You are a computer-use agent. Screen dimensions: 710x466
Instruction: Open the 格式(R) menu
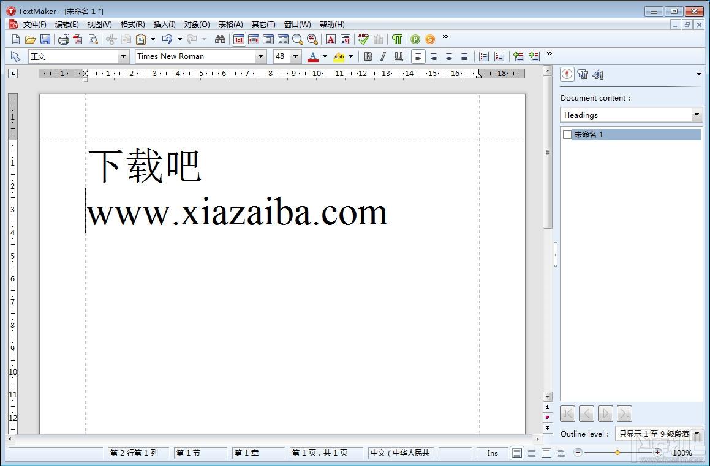click(x=132, y=25)
